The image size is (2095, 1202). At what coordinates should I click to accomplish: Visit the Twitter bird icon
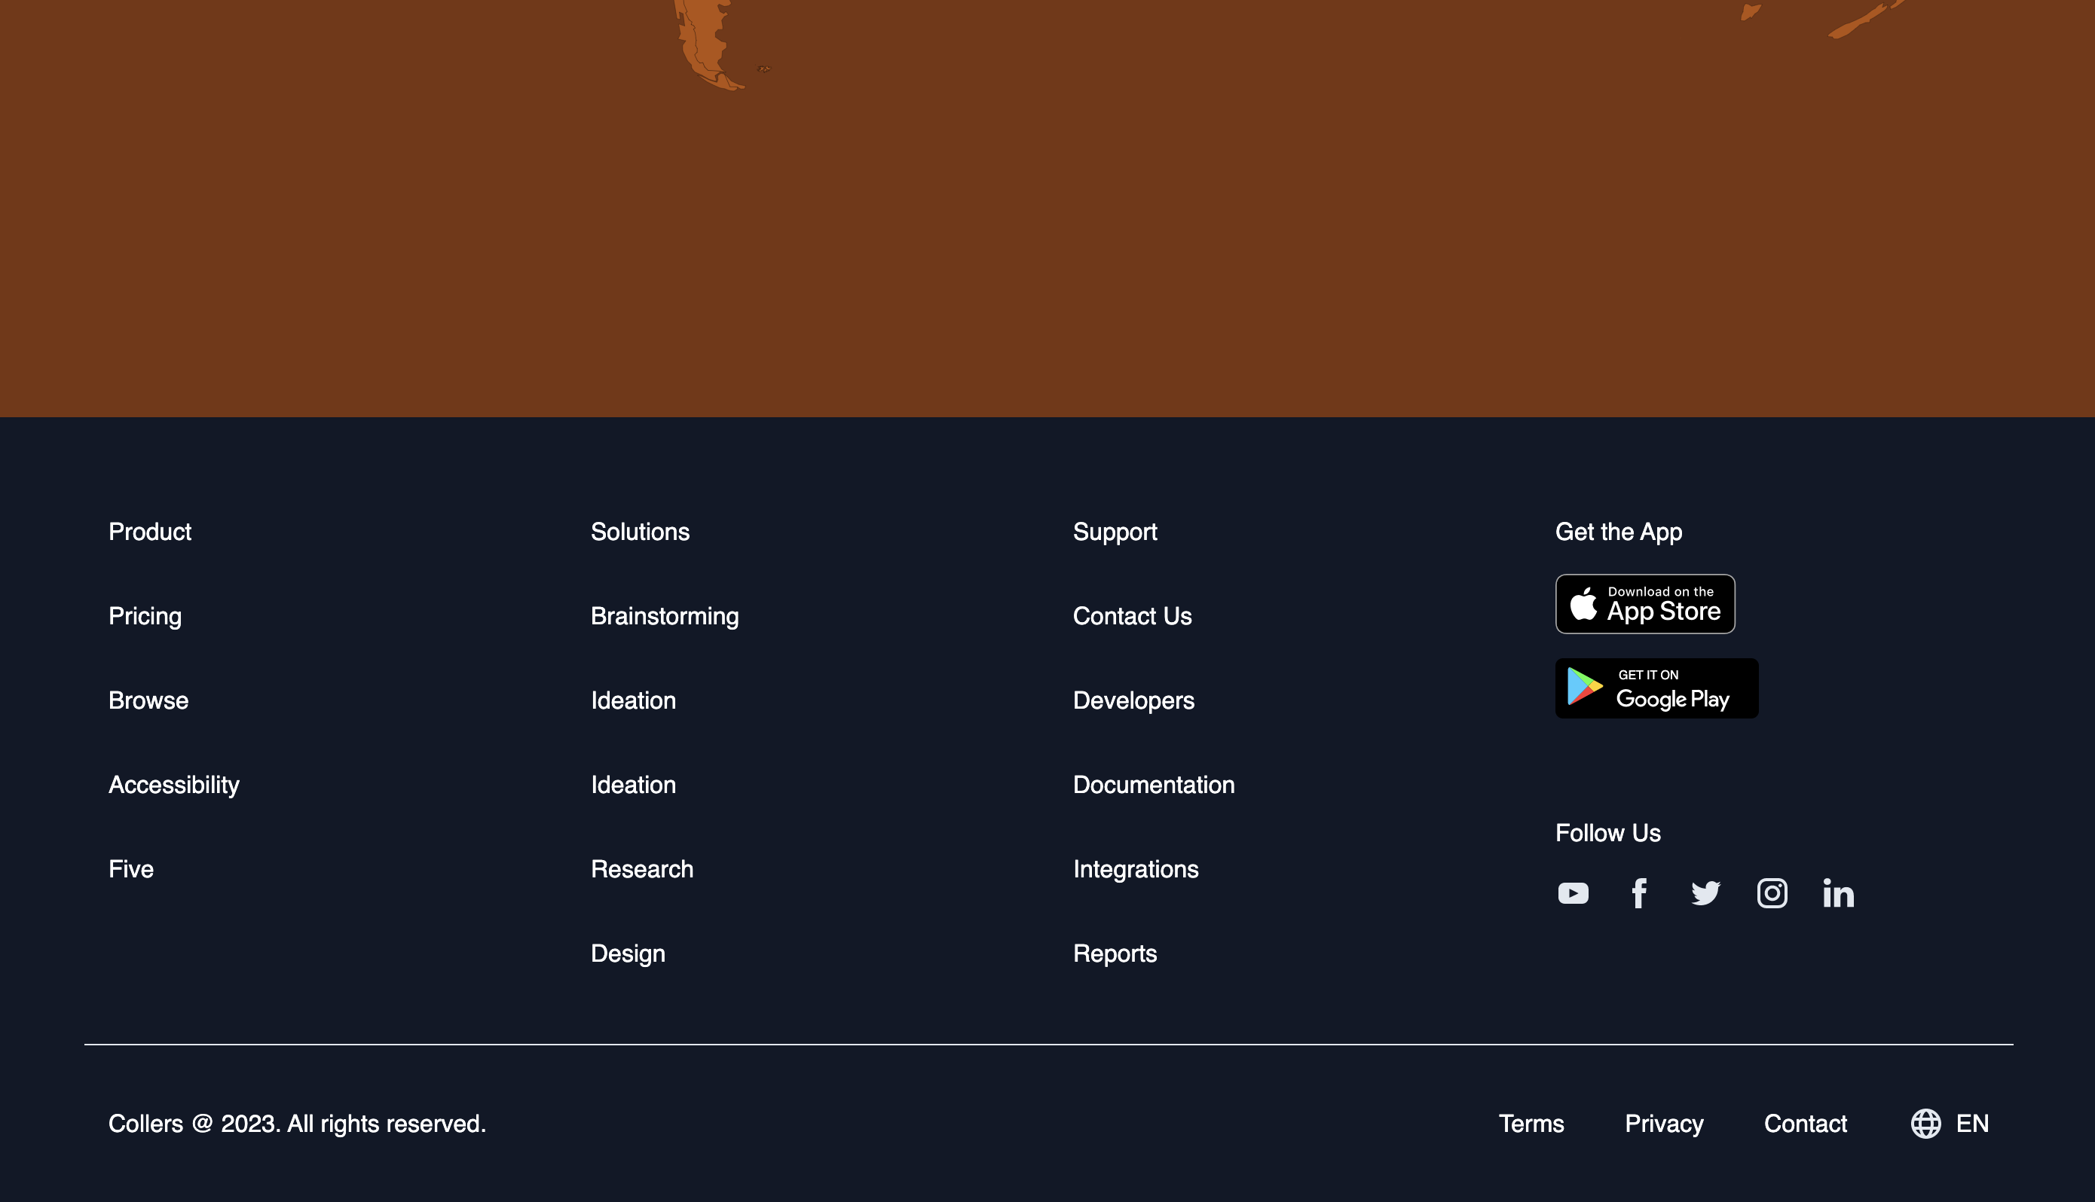point(1705,893)
